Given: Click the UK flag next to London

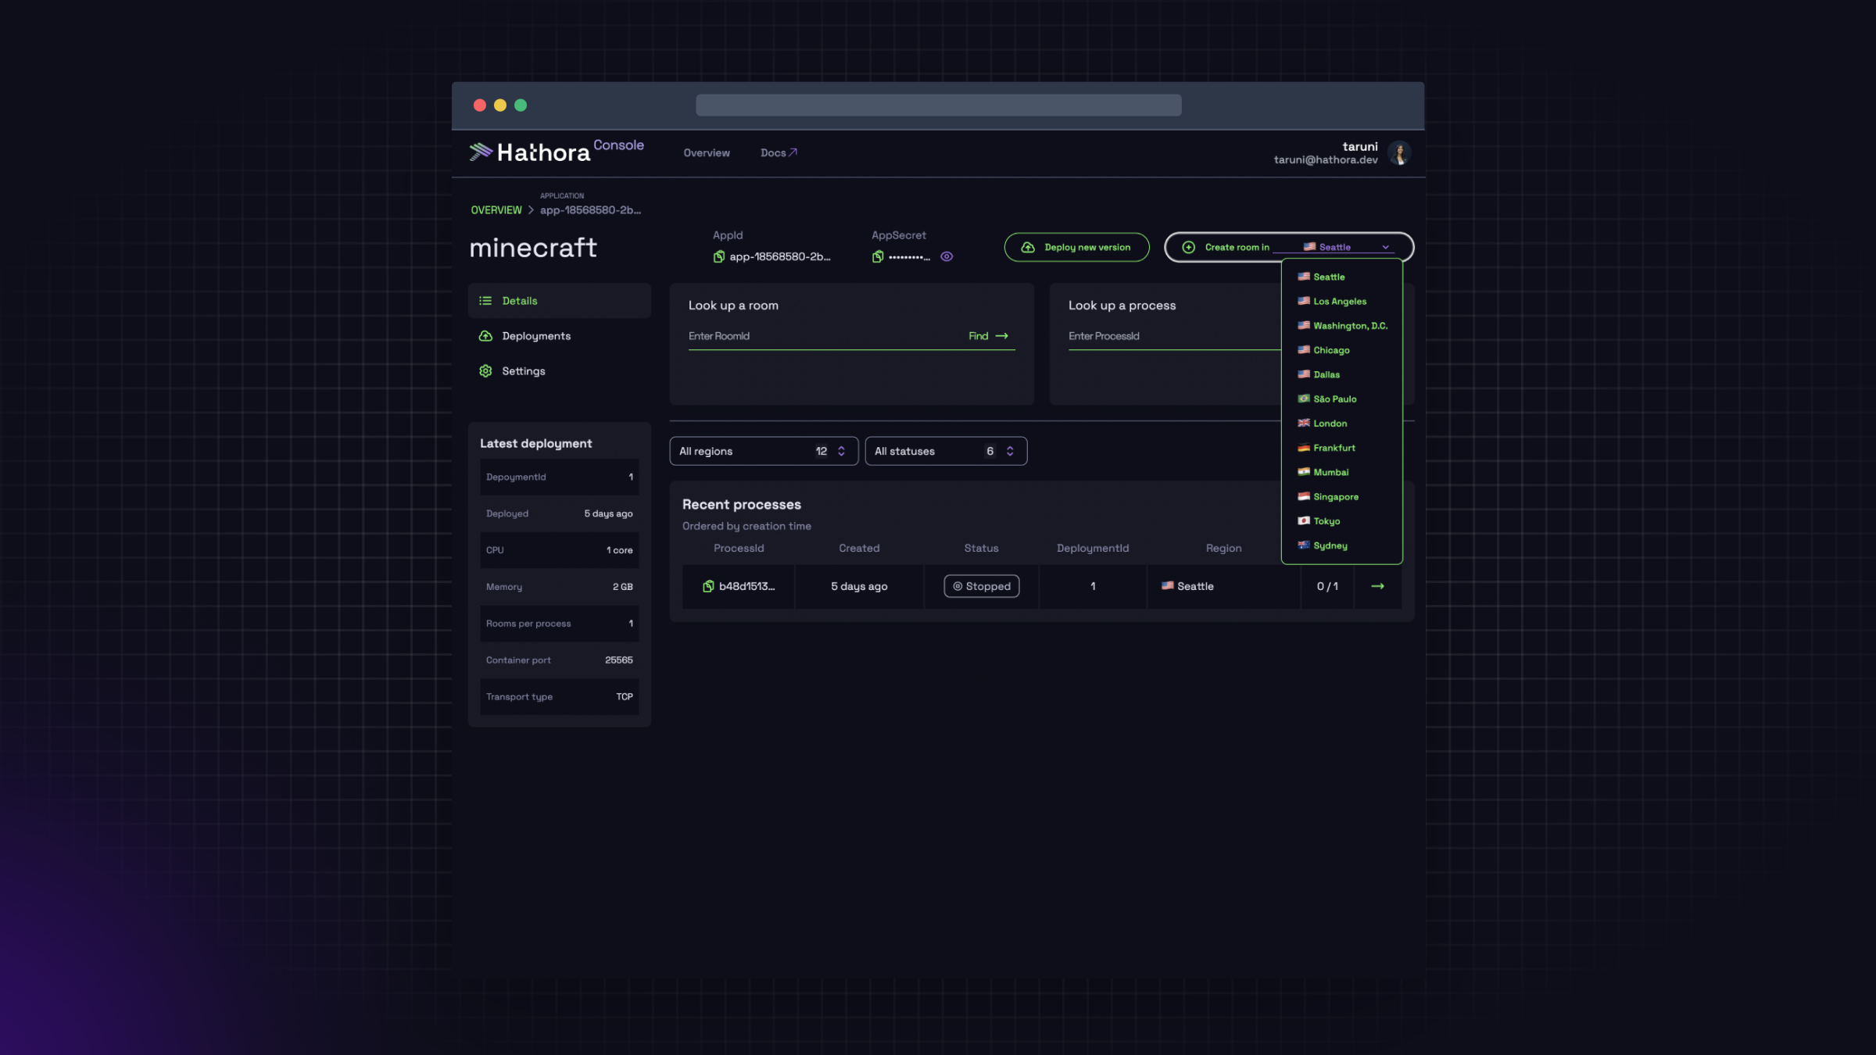Looking at the screenshot, I should pyautogui.click(x=1304, y=423).
